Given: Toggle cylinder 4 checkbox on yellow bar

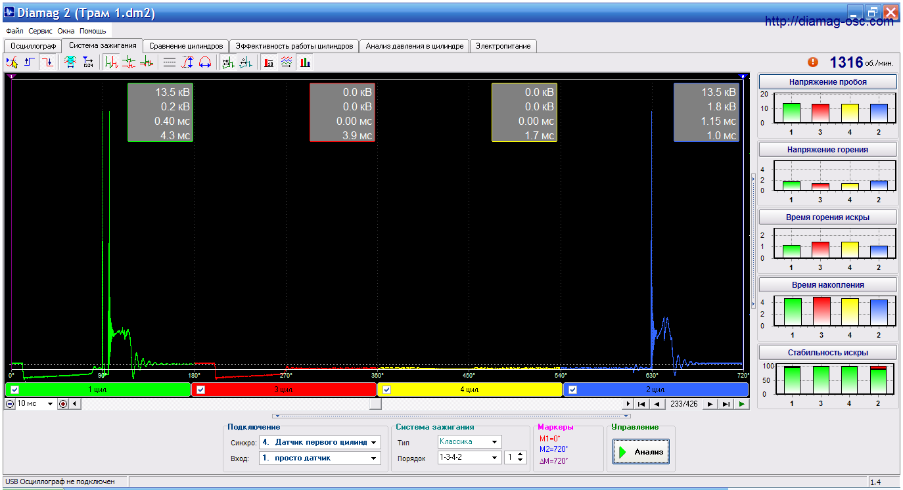Looking at the screenshot, I should click(x=387, y=390).
